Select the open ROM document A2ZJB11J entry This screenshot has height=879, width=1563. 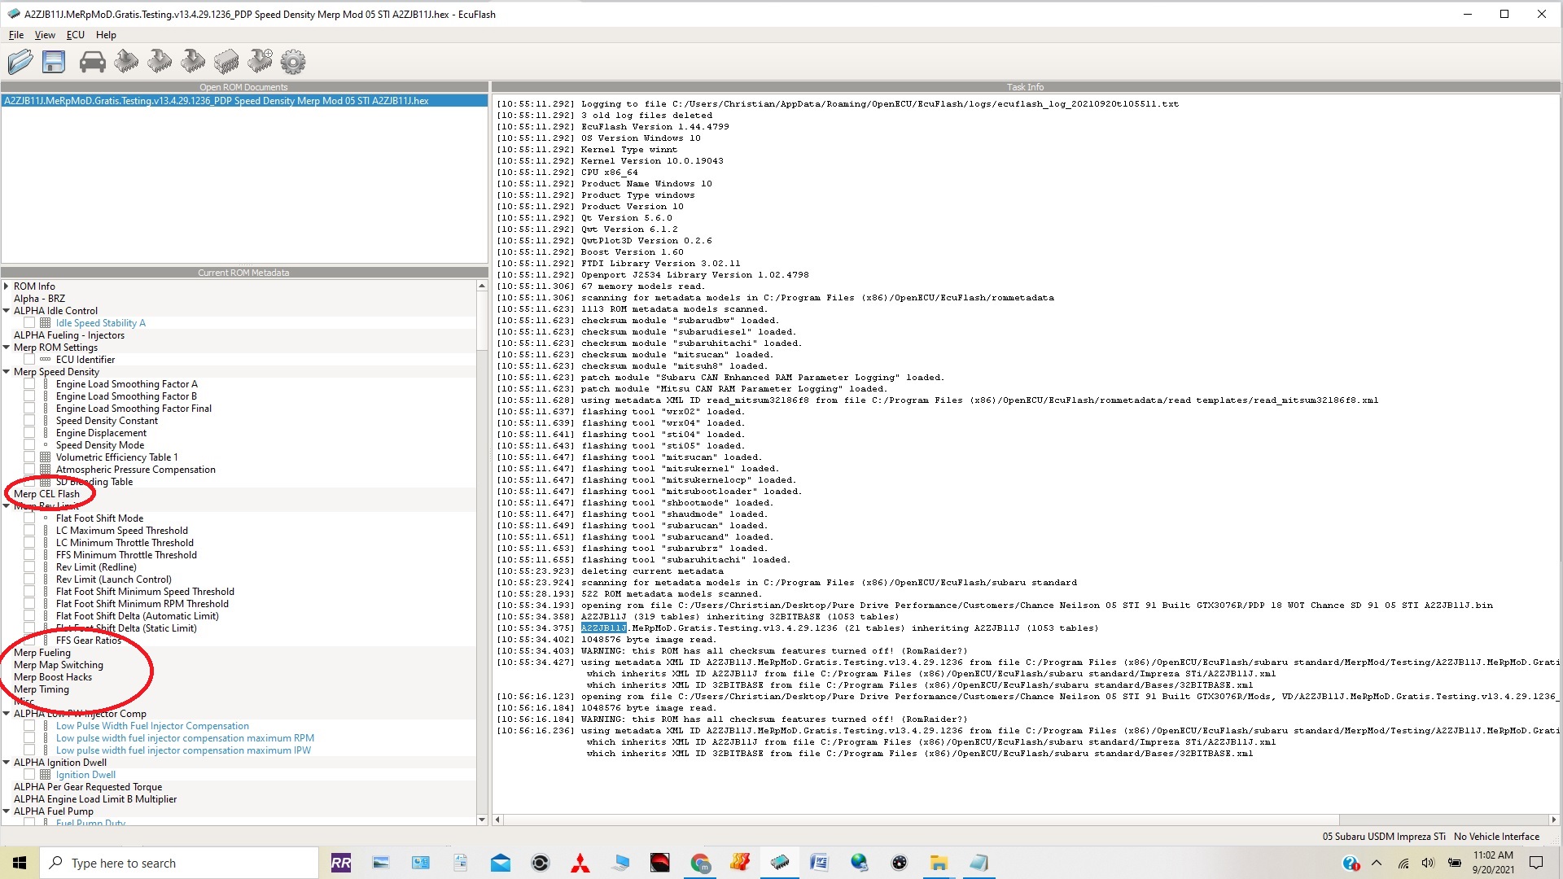tap(217, 101)
